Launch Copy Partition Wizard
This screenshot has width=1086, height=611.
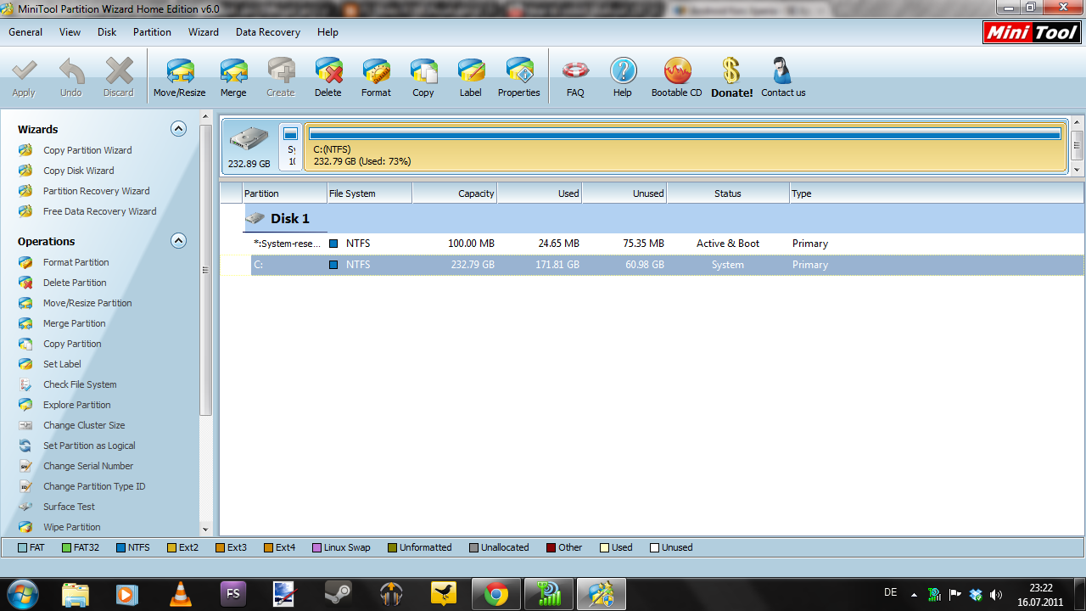click(x=87, y=150)
